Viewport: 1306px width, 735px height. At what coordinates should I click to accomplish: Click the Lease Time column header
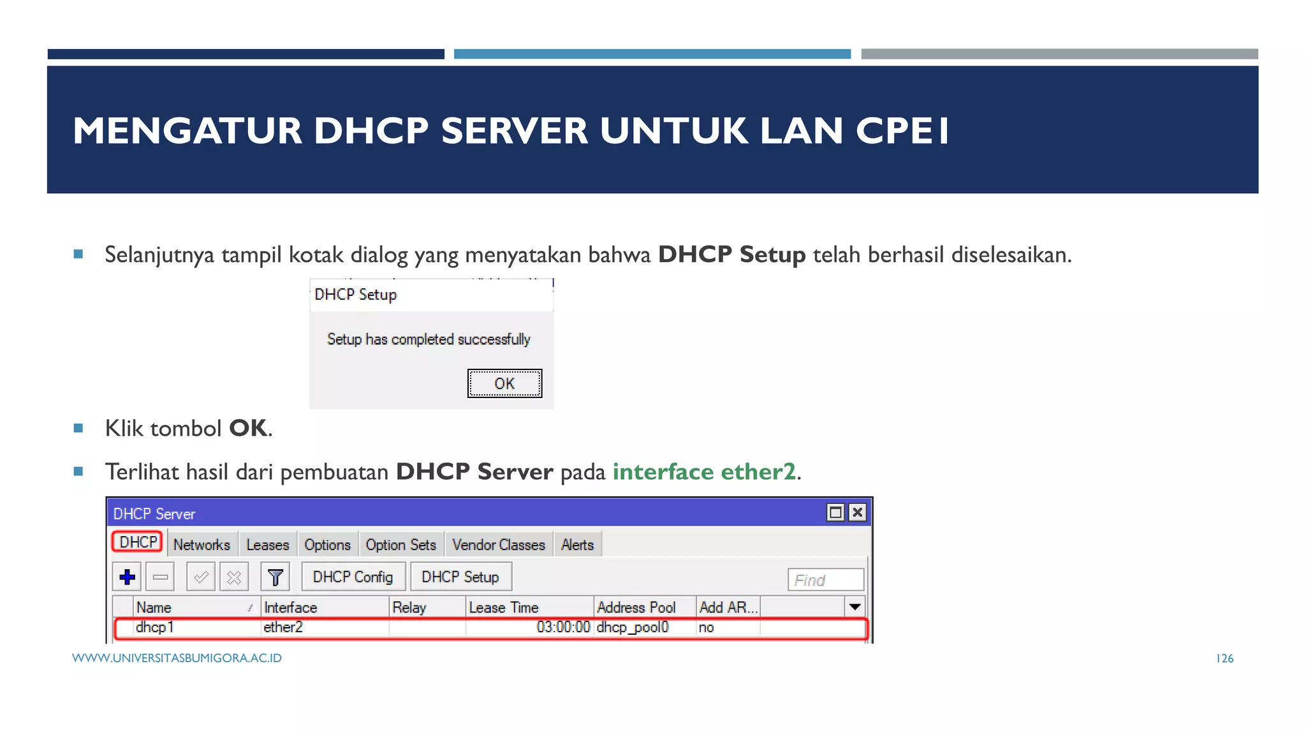coord(530,607)
